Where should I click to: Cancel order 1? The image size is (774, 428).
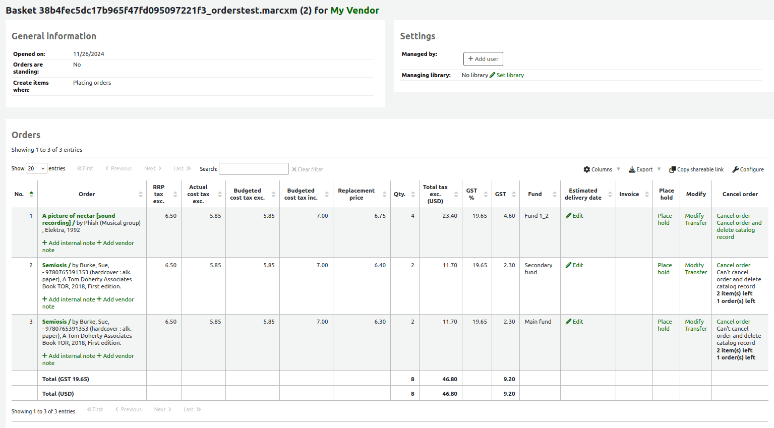(x=733, y=216)
